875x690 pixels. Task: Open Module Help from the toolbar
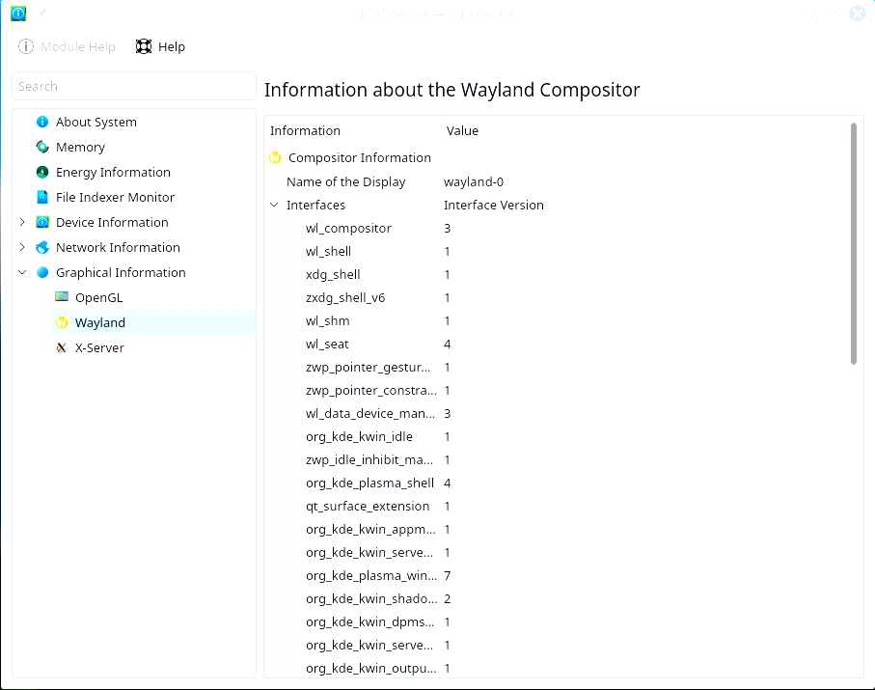coord(68,47)
